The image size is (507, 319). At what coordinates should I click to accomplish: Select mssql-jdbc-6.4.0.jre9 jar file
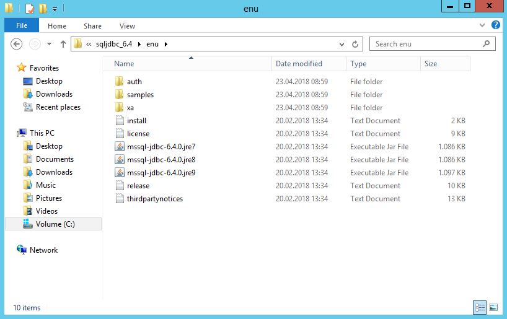161,173
